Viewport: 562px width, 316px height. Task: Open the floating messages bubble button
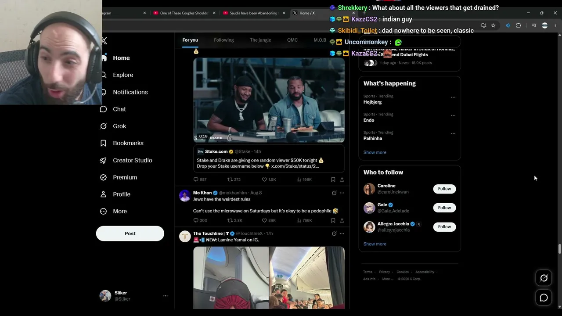(544, 298)
